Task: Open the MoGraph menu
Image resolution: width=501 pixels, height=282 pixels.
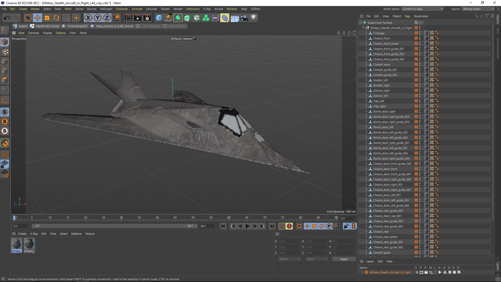Action: [x=106, y=9]
